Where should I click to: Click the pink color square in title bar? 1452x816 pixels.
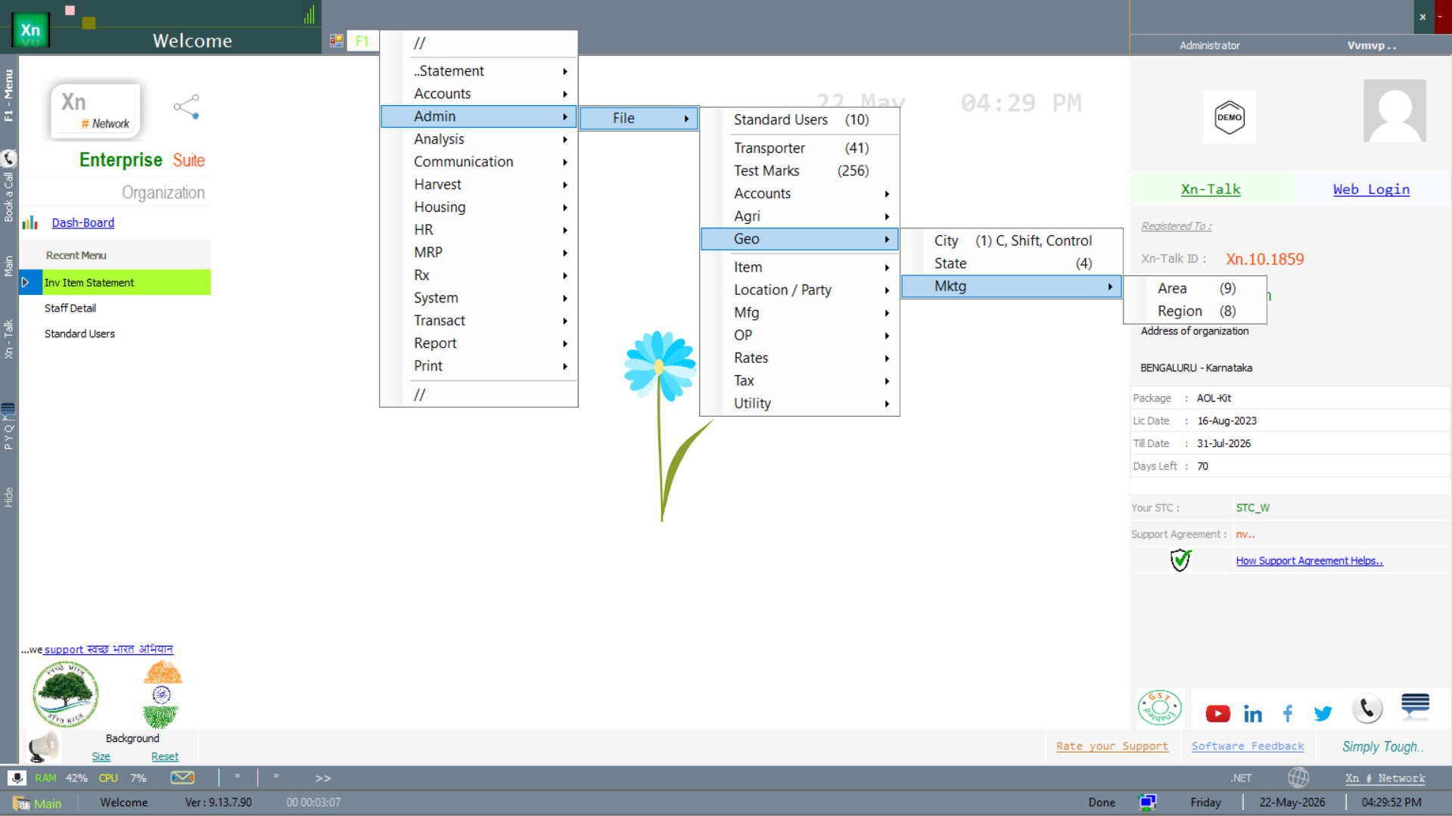pyautogui.click(x=70, y=10)
